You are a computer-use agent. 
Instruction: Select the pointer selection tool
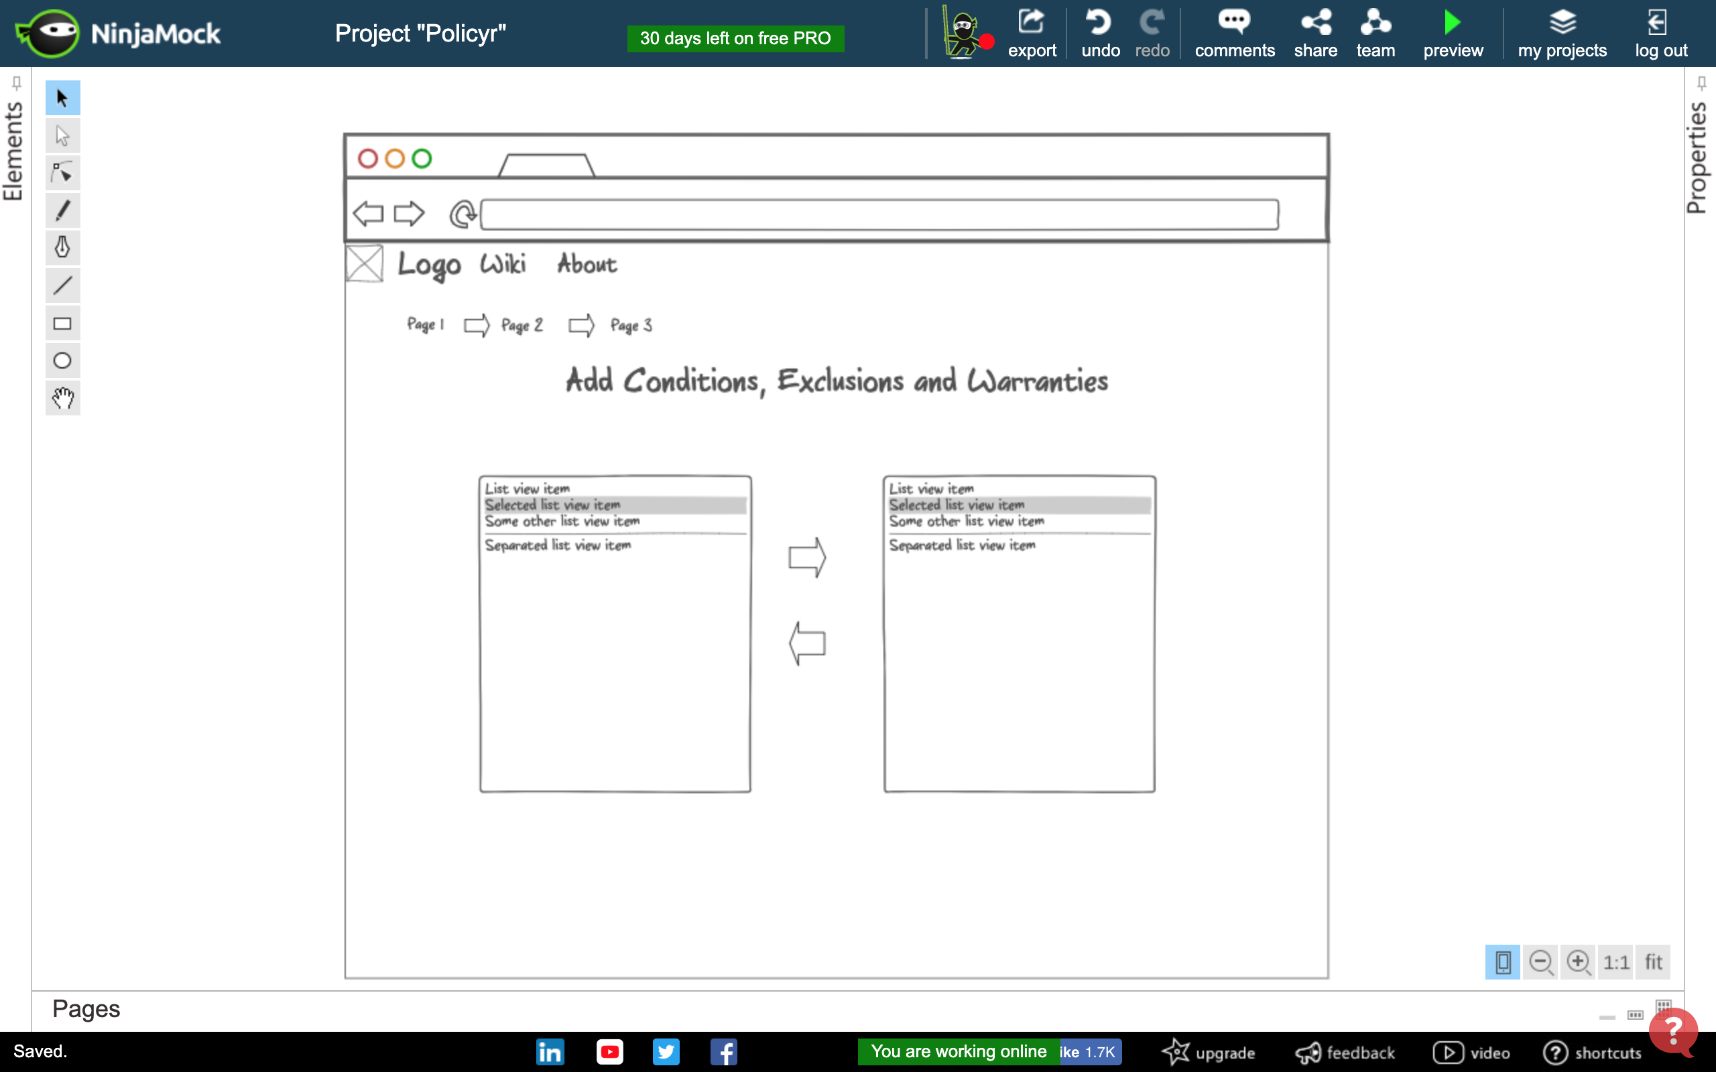pyautogui.click(x=62, y=98)
